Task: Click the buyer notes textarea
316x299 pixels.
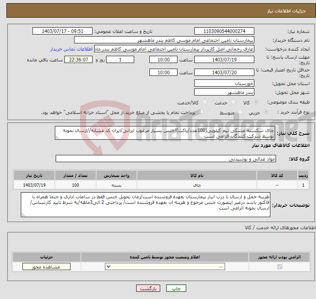Action: (145, 205)
